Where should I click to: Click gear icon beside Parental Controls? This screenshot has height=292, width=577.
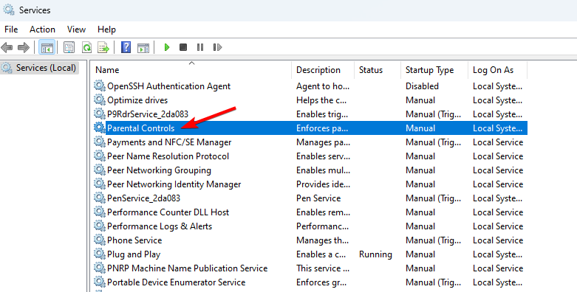click(x=99, y=128)
